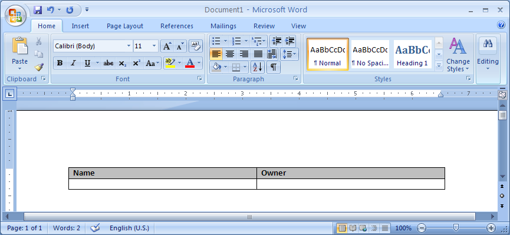This screenshot has height=235, width=510.
Task: Click the proofing check icon in status bar
Action: pyautogui.click(x=95, y=228)
